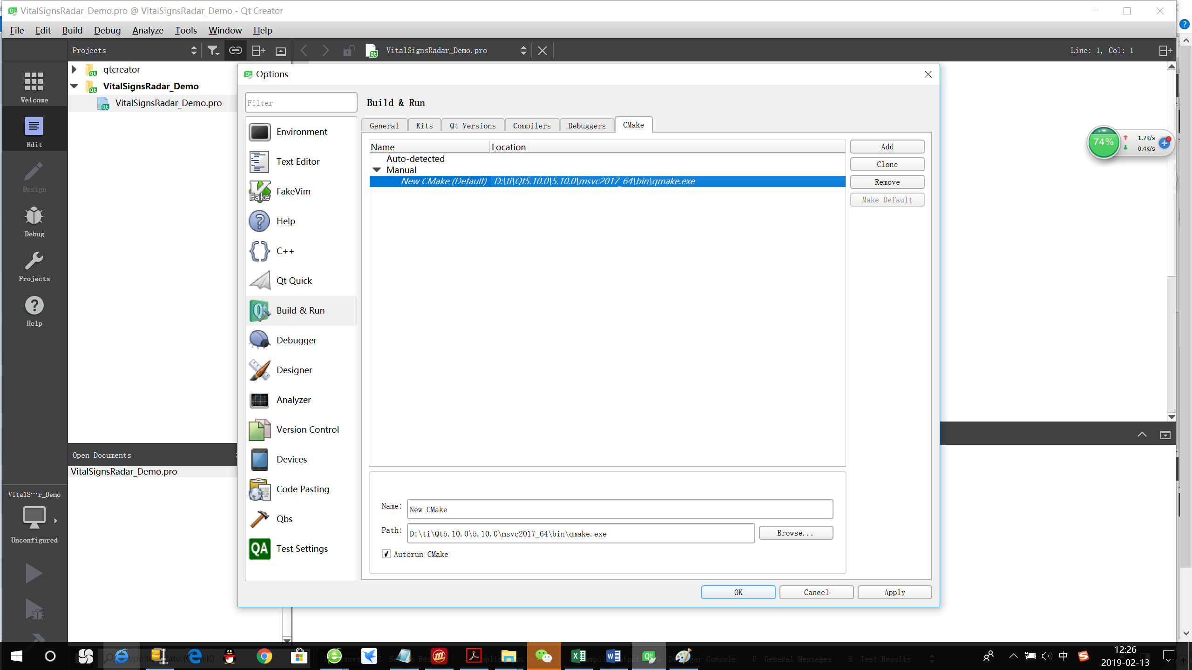The width and height of the screenshot is (1192, 670).
Task: Switch to the Qt Versions tab
Action: [473, 126]
